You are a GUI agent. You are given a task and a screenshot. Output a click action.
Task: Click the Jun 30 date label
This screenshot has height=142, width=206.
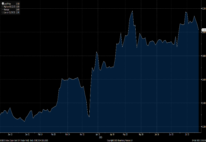171,134
